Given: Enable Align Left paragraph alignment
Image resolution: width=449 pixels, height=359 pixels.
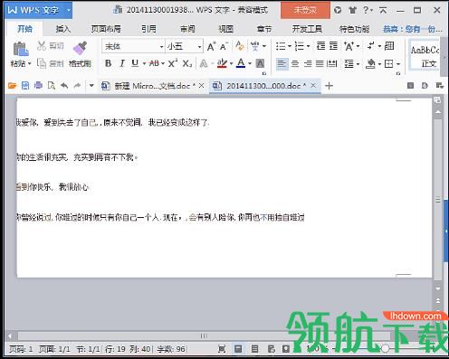Looking at the screenshot, I should click(x=282, y=63).
